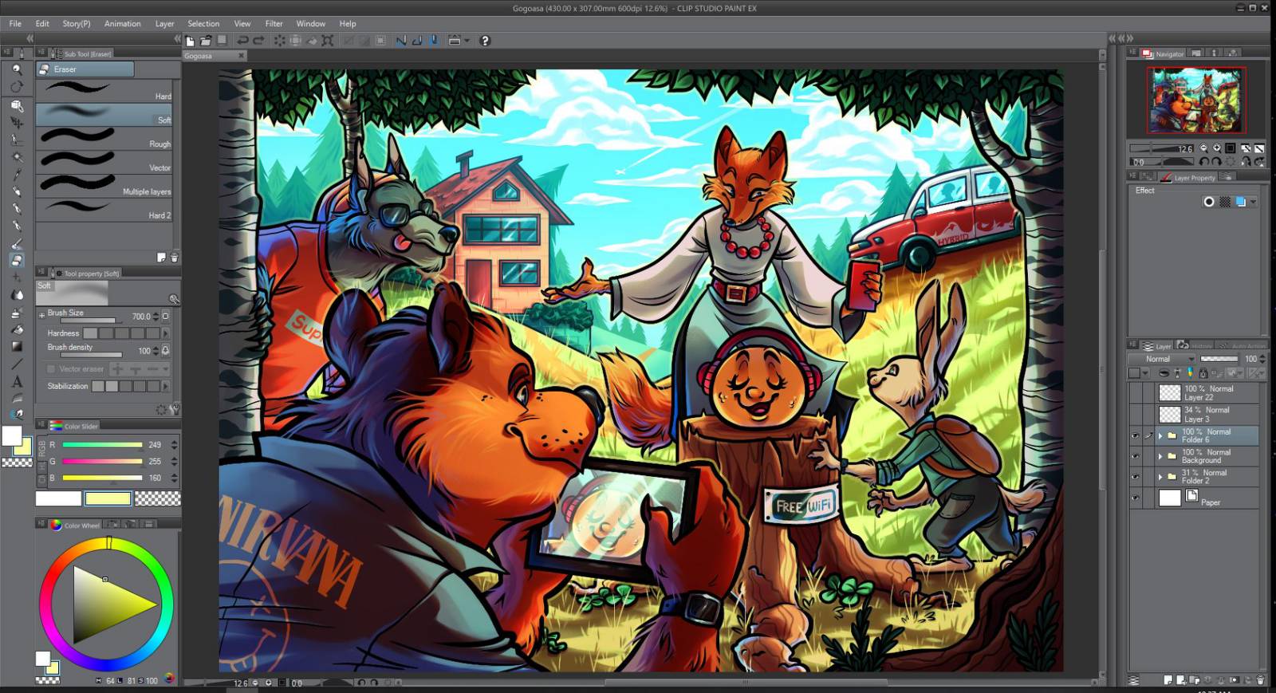Choose the Rough eraser sub tool

point(104,138)
